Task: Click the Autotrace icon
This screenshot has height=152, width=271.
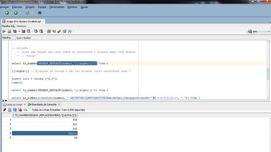Action: pyautogui.click(x=23, y=31)
